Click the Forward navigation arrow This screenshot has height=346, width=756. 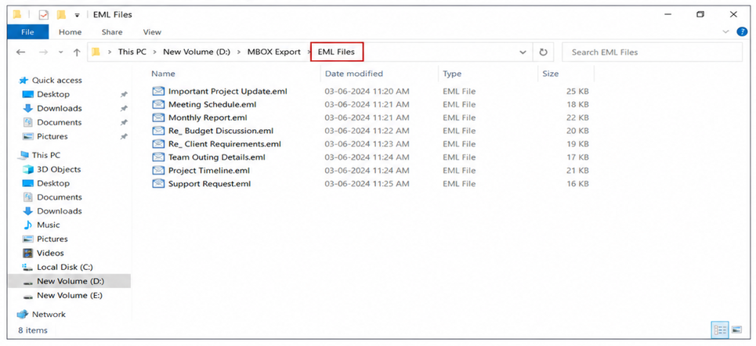tap(43, 52)
